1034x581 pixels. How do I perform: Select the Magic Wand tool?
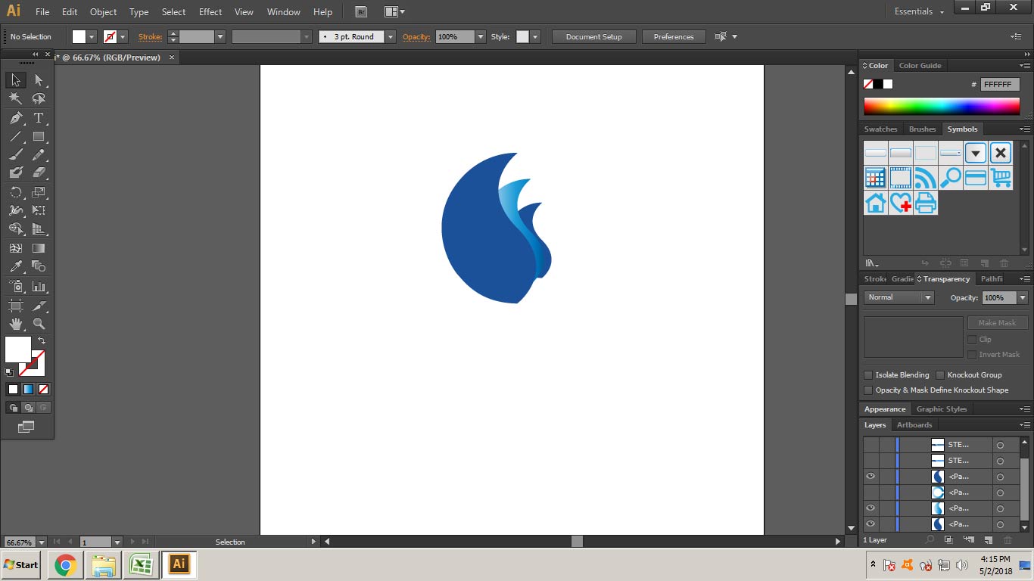point(15,99)
